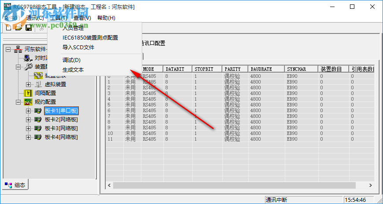Viewport: 383px width, 204px height.
Task: Click row number 11 in first column
Action: [110, 139]
